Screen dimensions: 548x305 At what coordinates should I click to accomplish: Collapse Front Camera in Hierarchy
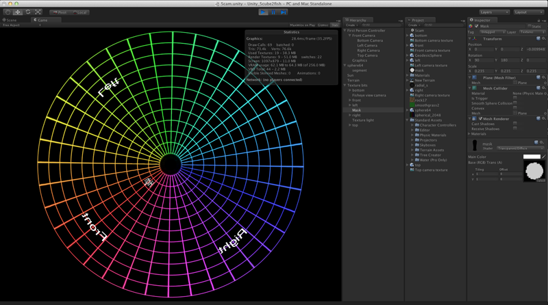point(350,36)
